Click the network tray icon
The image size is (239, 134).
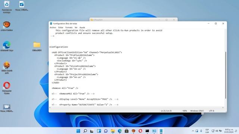pyautogui.click(x=213, y=131)
